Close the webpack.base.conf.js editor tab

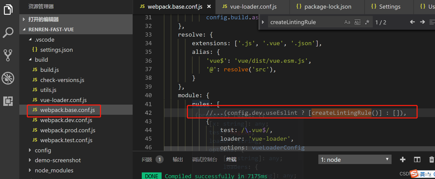(209, 7)
